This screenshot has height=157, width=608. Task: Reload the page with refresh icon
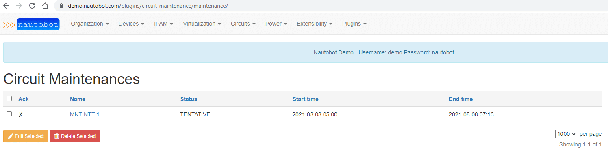(x=32, y=6)
